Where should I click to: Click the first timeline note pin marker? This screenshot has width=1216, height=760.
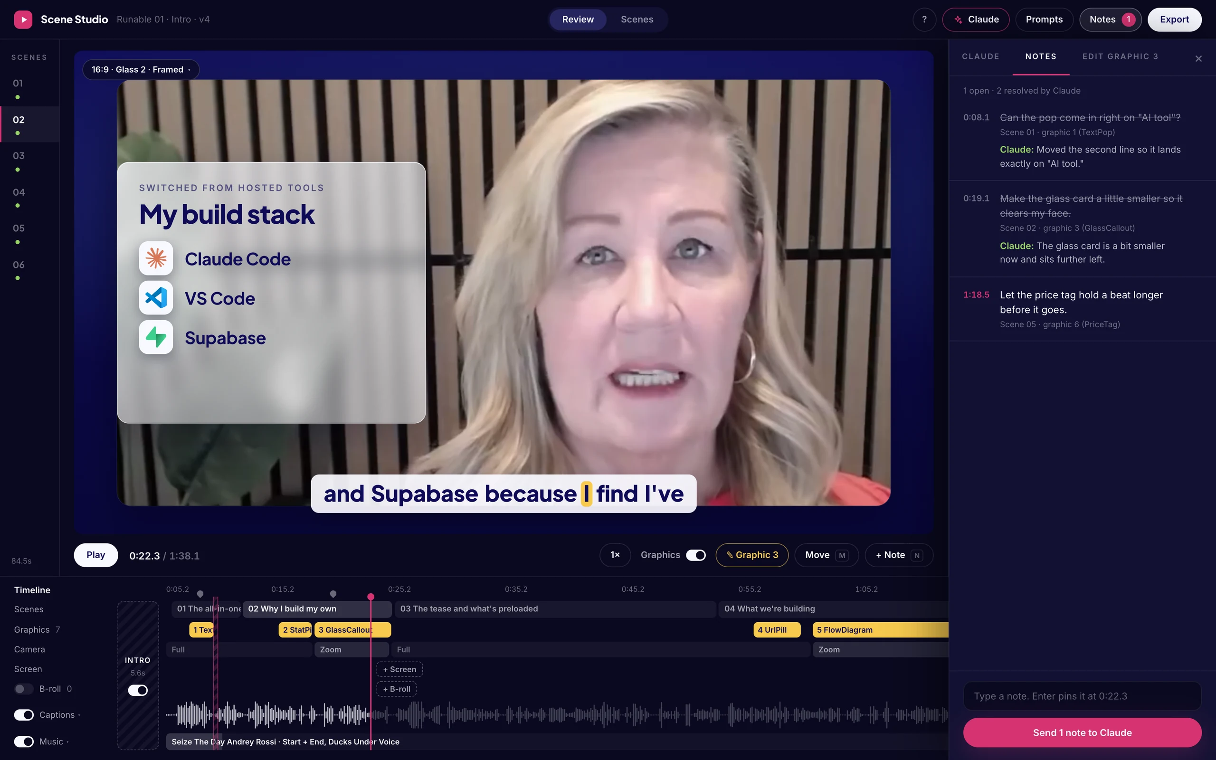point(200,594)
